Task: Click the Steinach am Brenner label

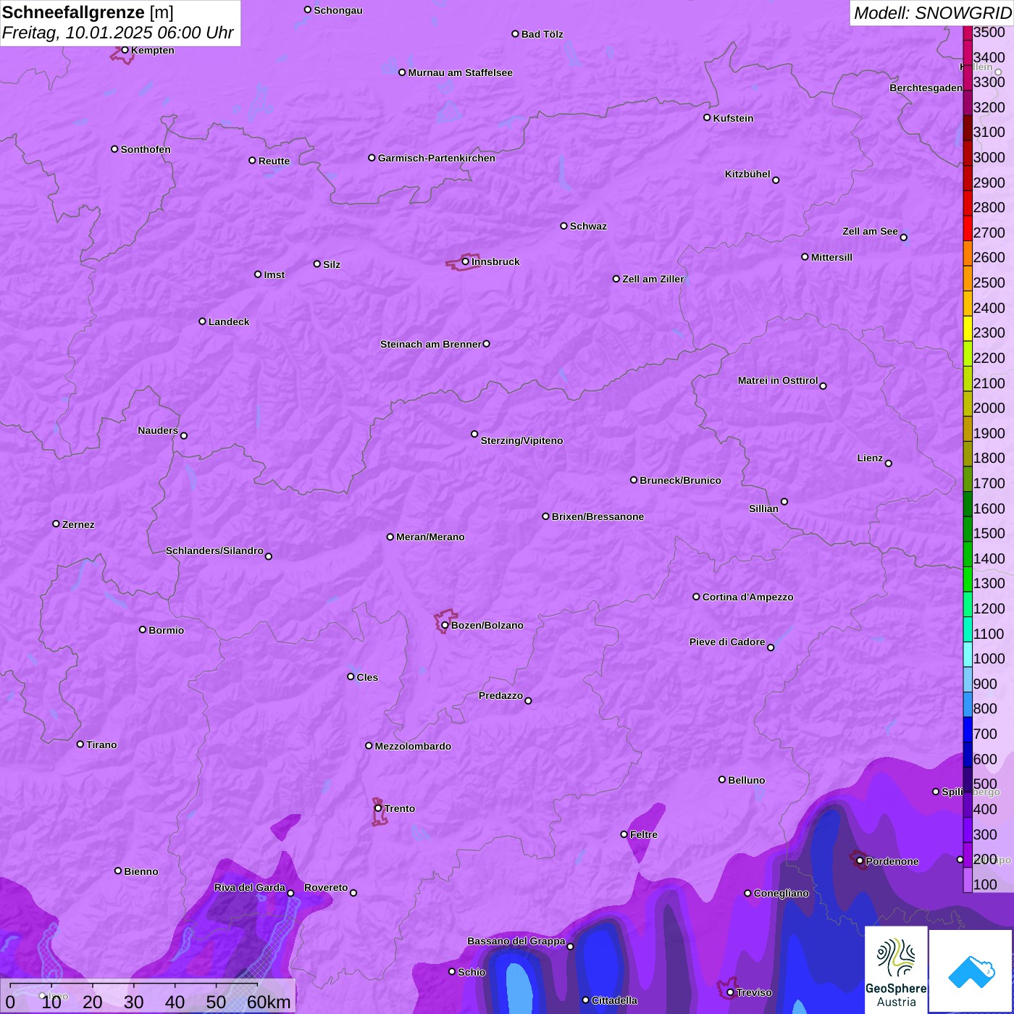Action: 431,344
